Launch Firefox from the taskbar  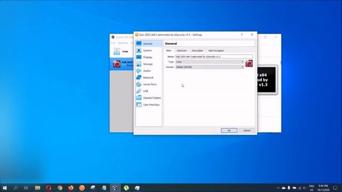click(71, 188)
